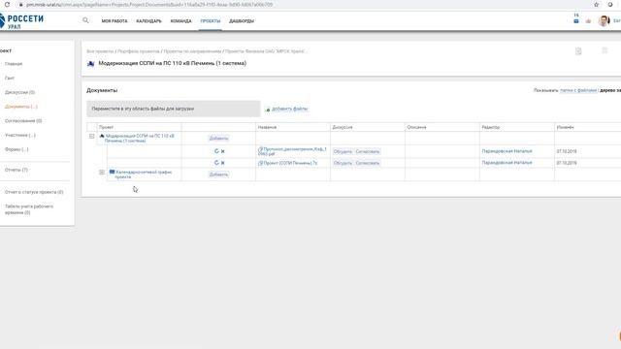
Task: Reload the browser page
Action: click(x=7, y=4)
